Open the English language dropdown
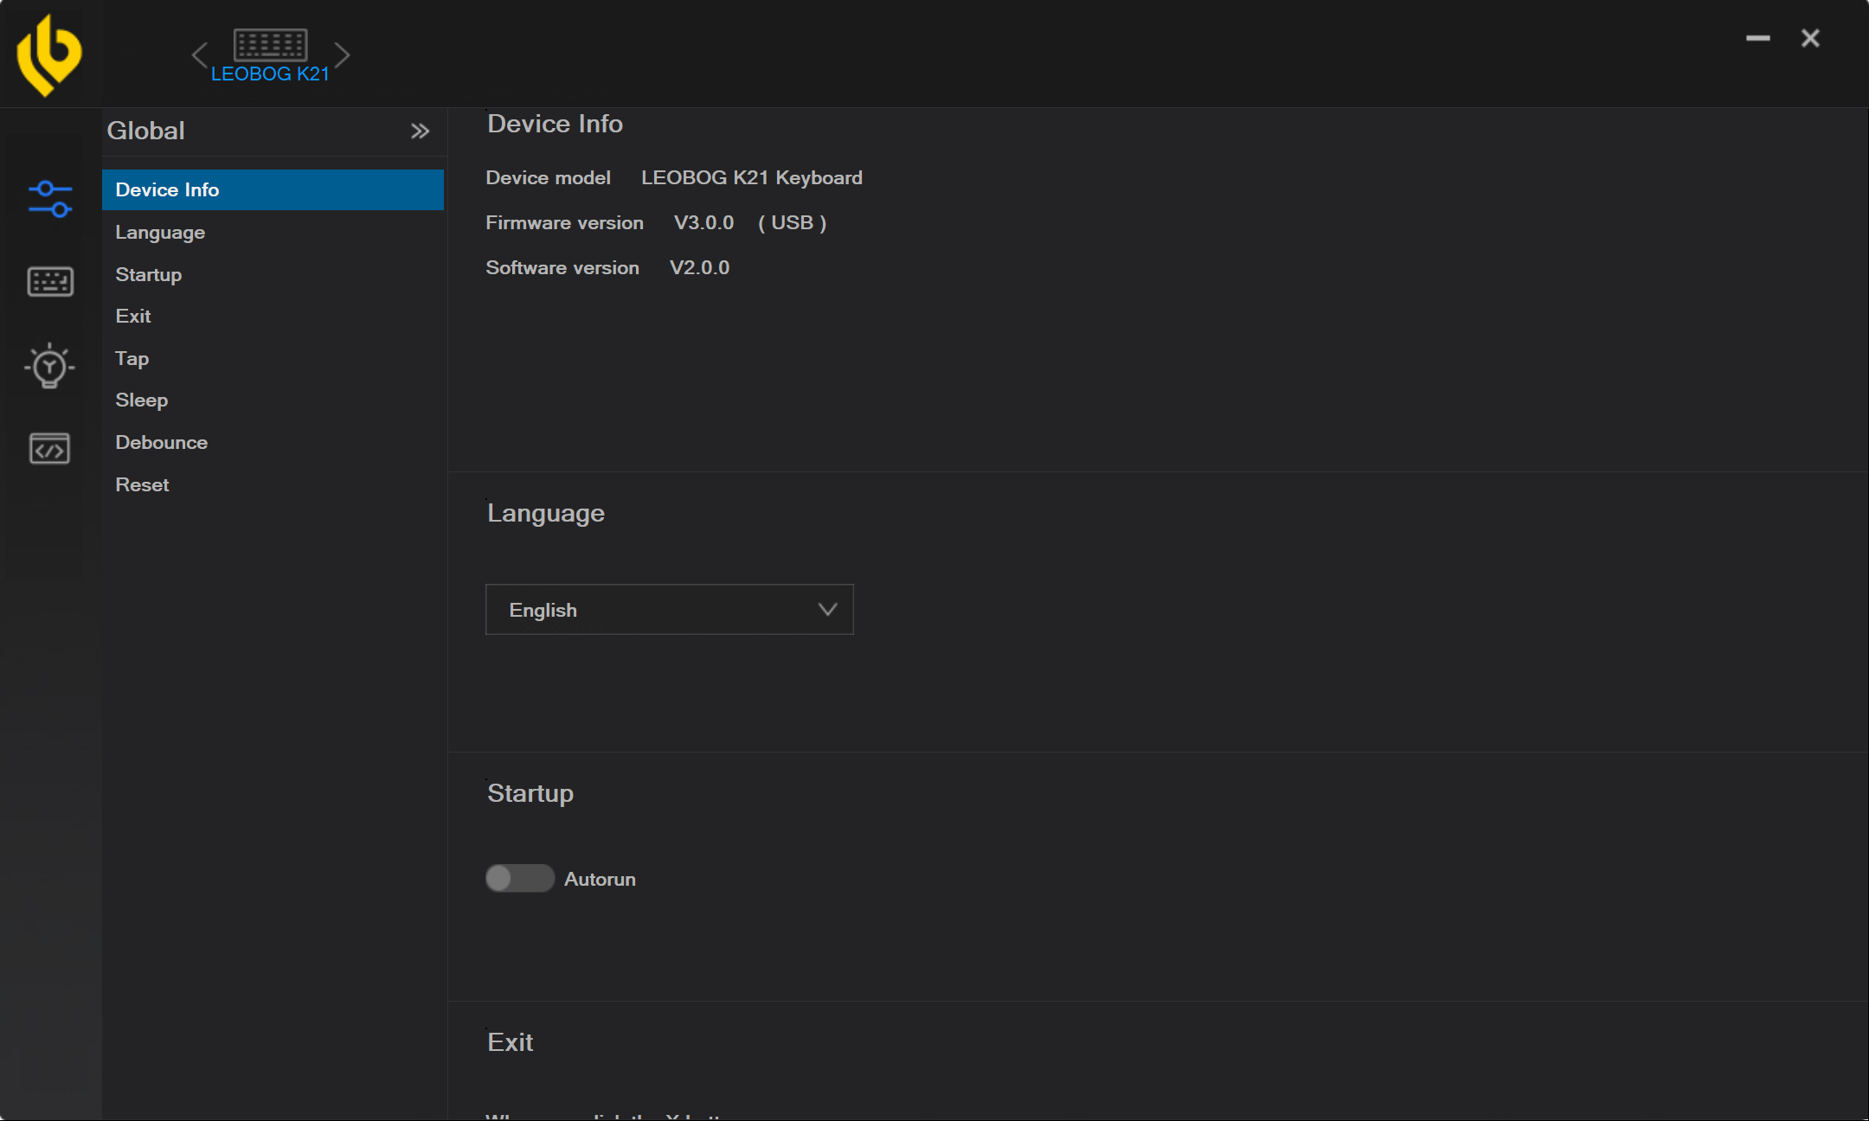 click(x=669, y=610)
